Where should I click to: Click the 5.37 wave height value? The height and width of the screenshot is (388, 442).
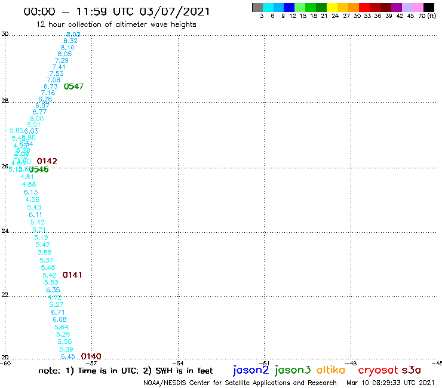[46, 260]
